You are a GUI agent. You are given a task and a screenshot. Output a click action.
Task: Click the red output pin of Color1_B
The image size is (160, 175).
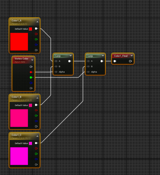point(36,110)
